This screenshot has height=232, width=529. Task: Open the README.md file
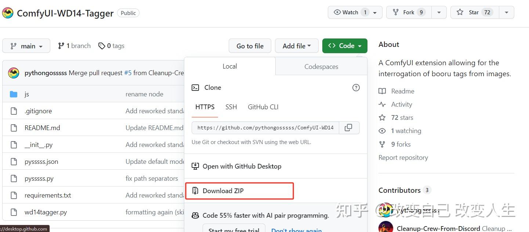click(x=42, y=128)
